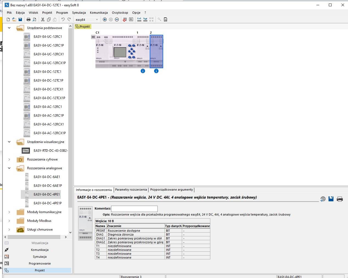Click the Komentarz input field
Image resolution: width=348 pixels, height=278 pixels.
coord(134,209)
